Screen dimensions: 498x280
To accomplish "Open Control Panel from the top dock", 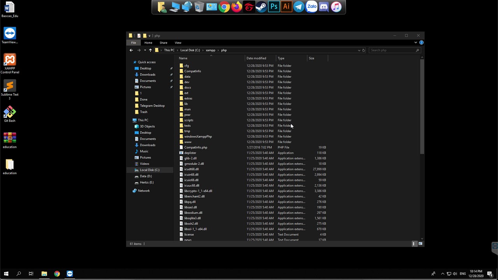I will click(x=212, y=7).
